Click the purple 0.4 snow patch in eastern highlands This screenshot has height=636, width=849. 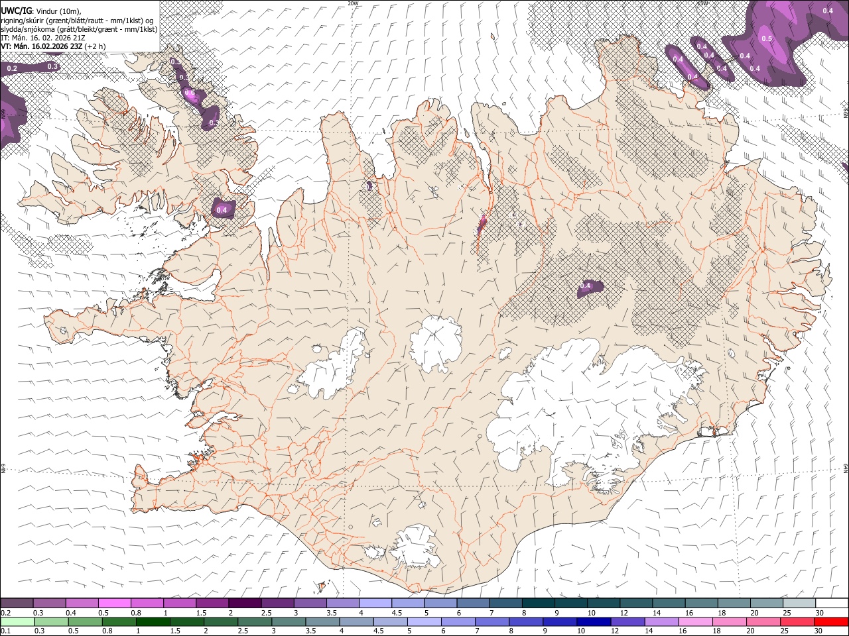pyautogui.click(x=590, y=288)
